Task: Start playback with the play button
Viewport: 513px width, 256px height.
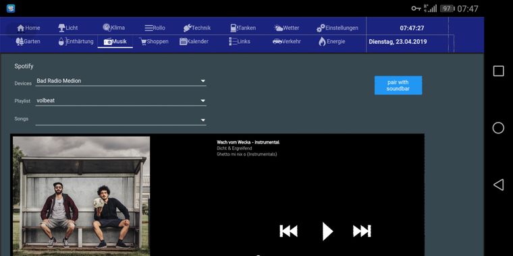Action: coord(327,232)
